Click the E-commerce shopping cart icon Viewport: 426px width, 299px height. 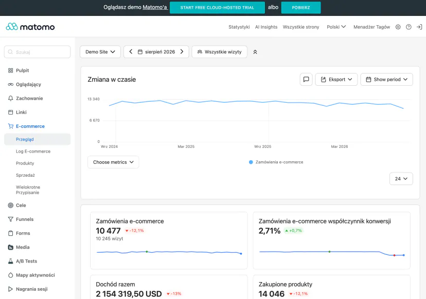point(11,126)
